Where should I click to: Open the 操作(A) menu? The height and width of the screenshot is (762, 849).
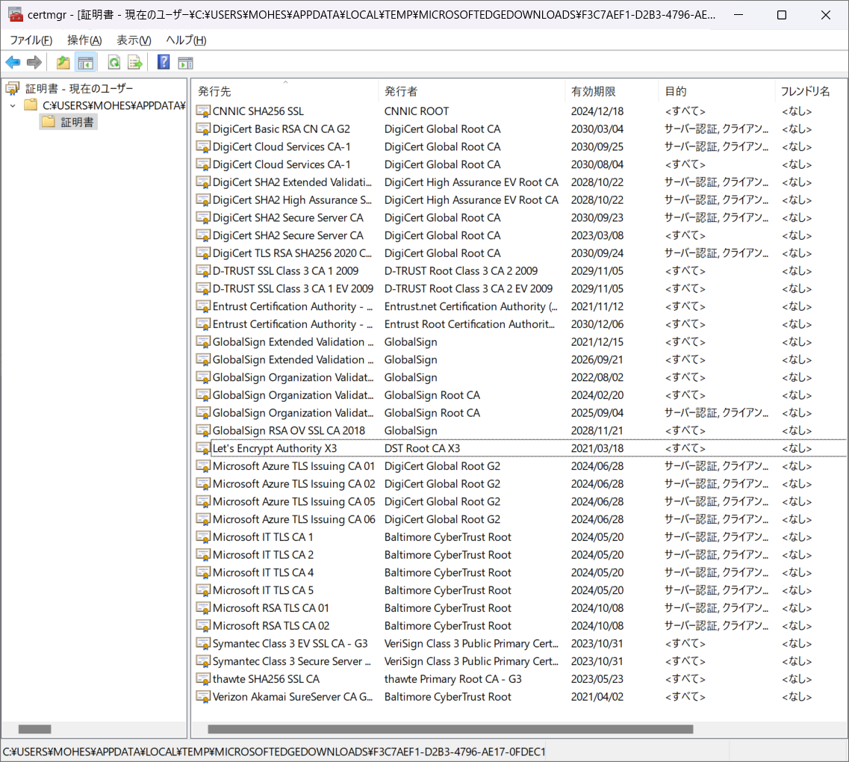point(84,40)
